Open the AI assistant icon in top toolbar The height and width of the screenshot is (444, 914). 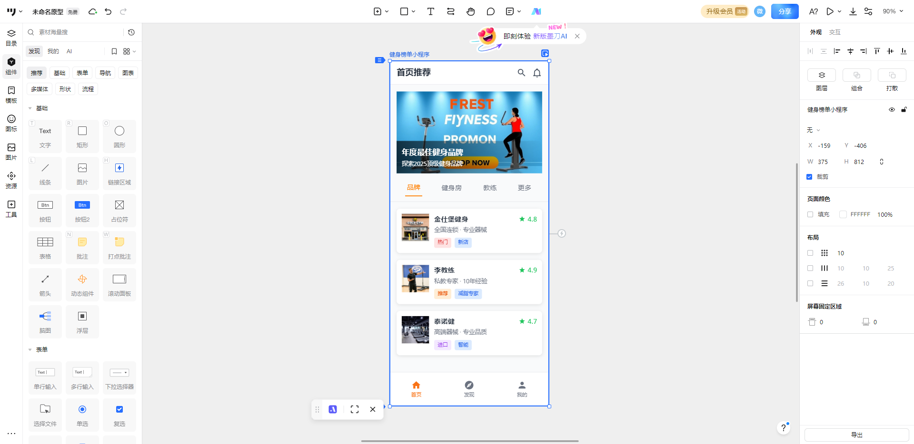pos(536,11)
